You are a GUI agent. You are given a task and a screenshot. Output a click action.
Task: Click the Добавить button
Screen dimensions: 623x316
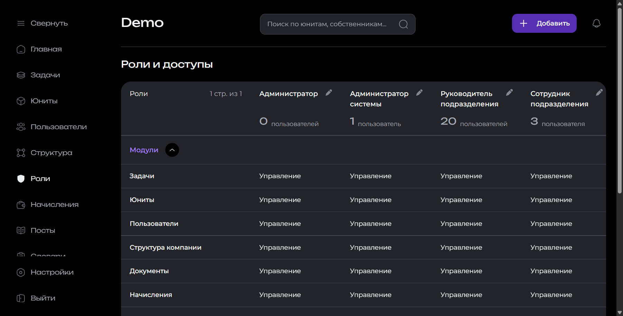click(544, 23)
